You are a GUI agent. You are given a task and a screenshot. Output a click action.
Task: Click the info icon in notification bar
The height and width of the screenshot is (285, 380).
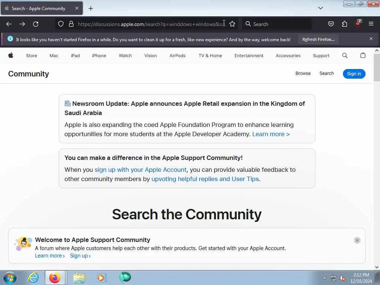coord(10,39)
